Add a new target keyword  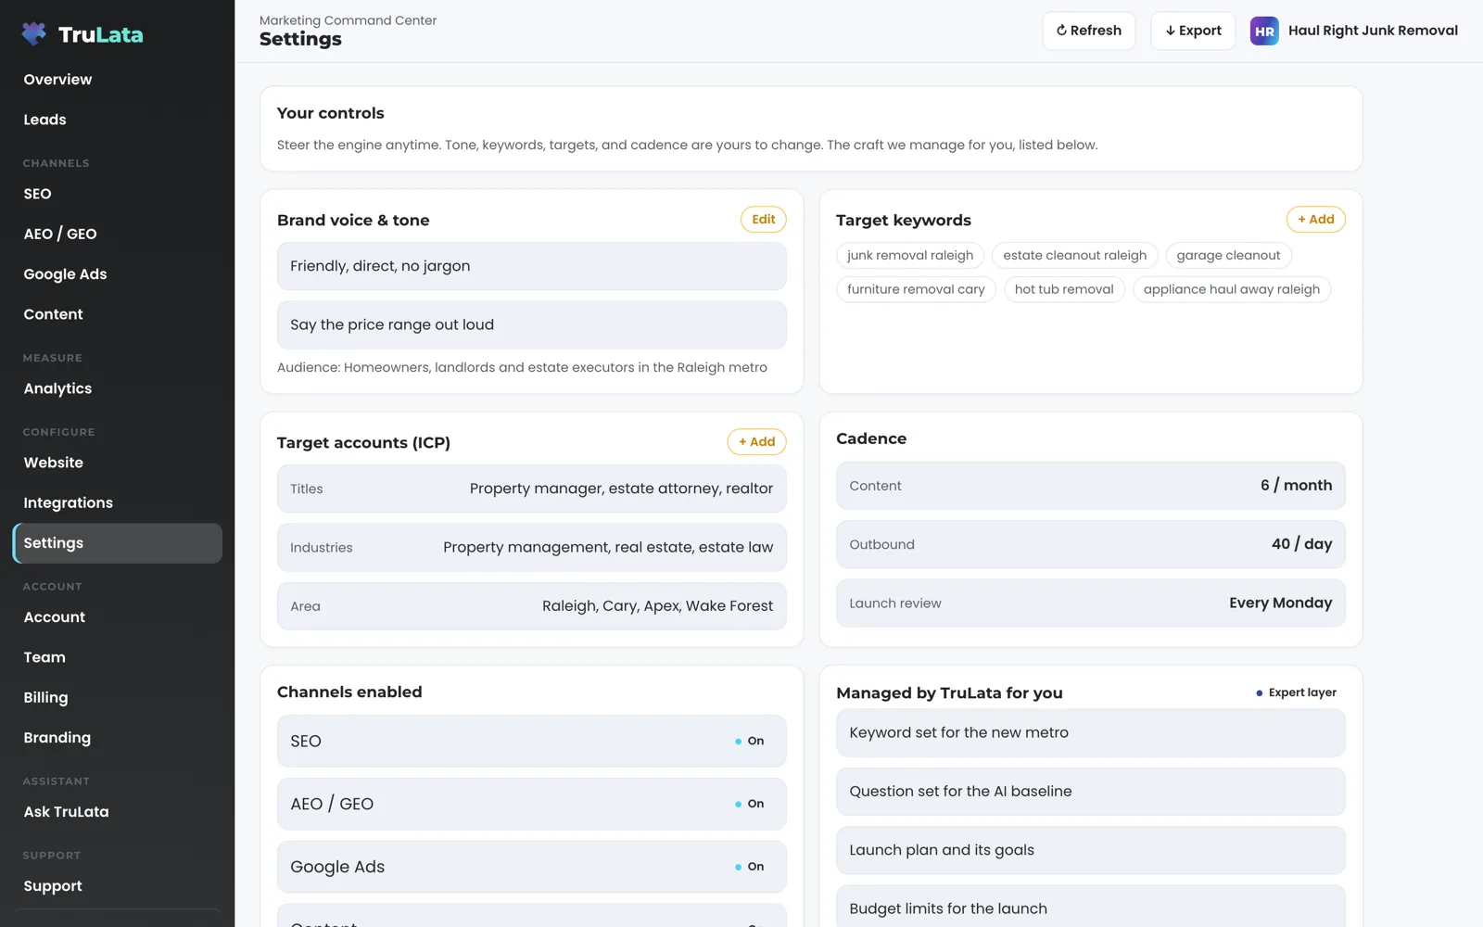pyautogui.click(x=1315, y=220)
